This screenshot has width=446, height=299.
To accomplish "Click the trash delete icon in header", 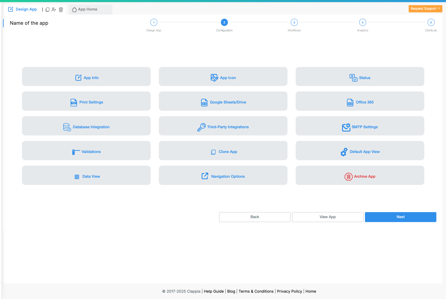I will pos(61,10).
